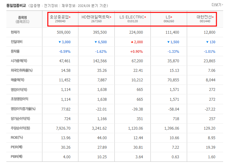
Task: Click growth rate value -39.38
Action: [137, 109]
